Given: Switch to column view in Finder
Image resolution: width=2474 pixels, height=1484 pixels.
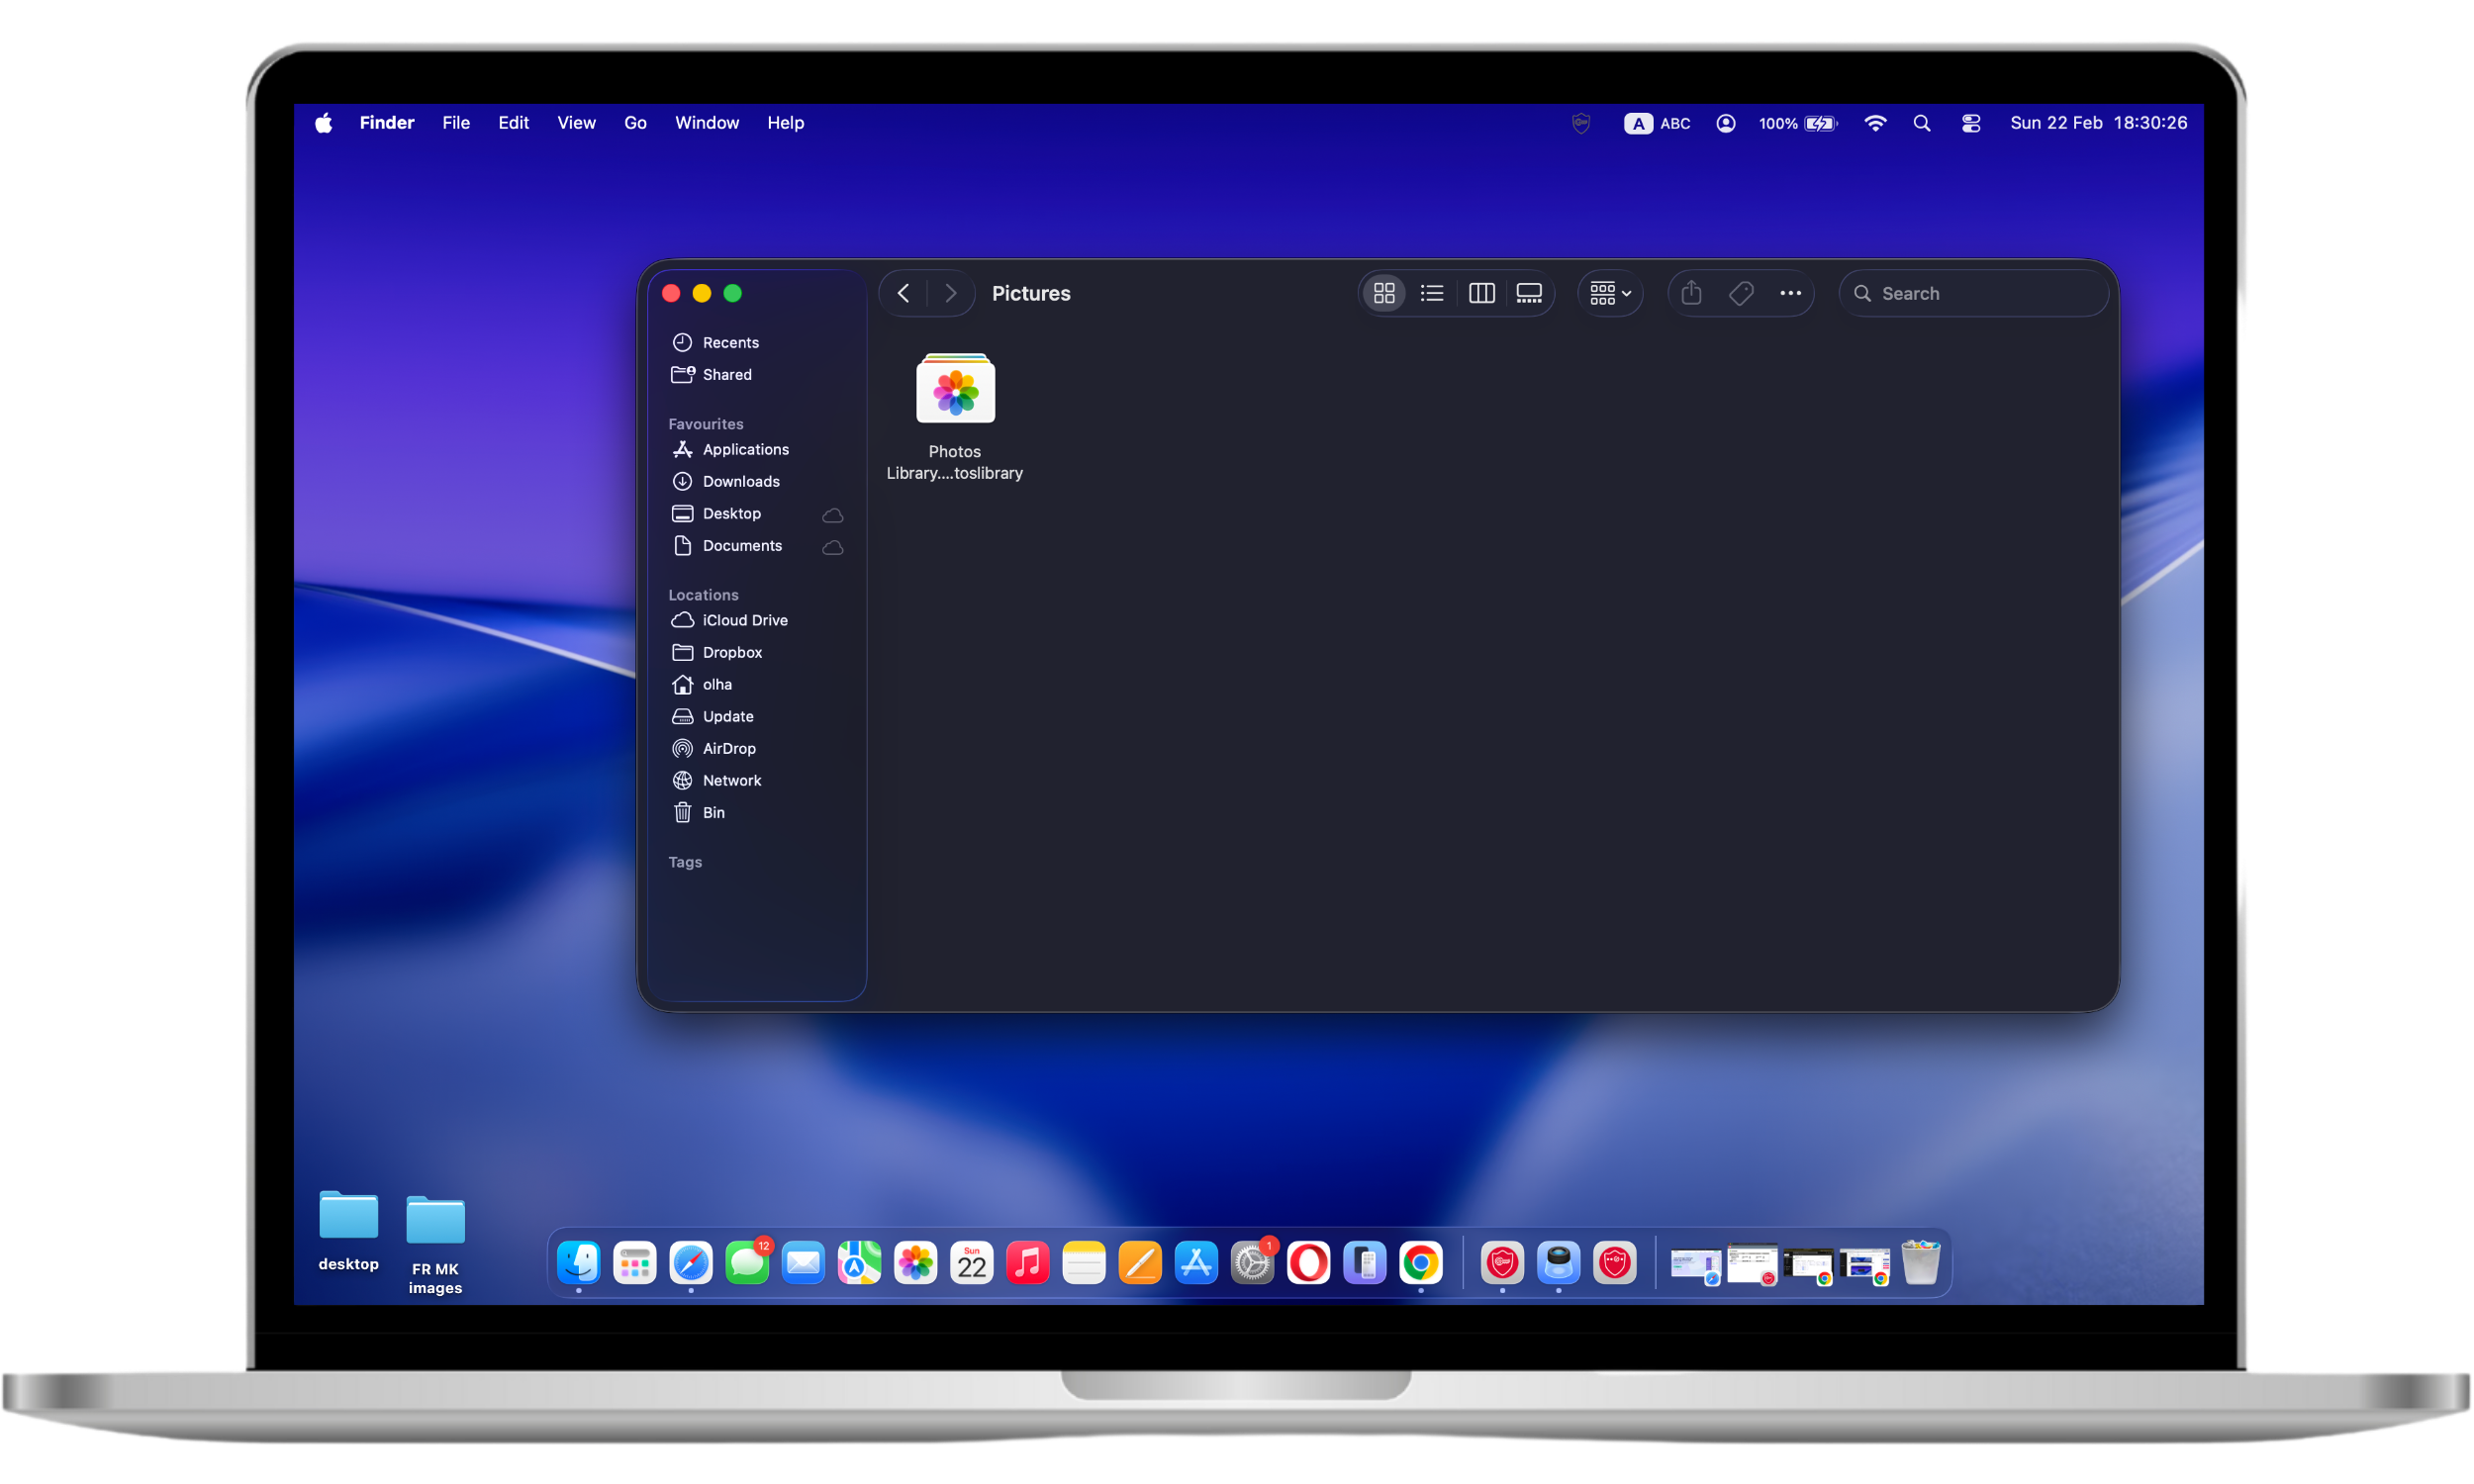Looking at the screenshot, I should 1481,293.
